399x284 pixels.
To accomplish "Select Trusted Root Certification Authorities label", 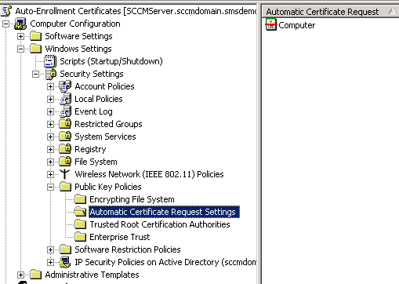I will (x=160, y=224).
